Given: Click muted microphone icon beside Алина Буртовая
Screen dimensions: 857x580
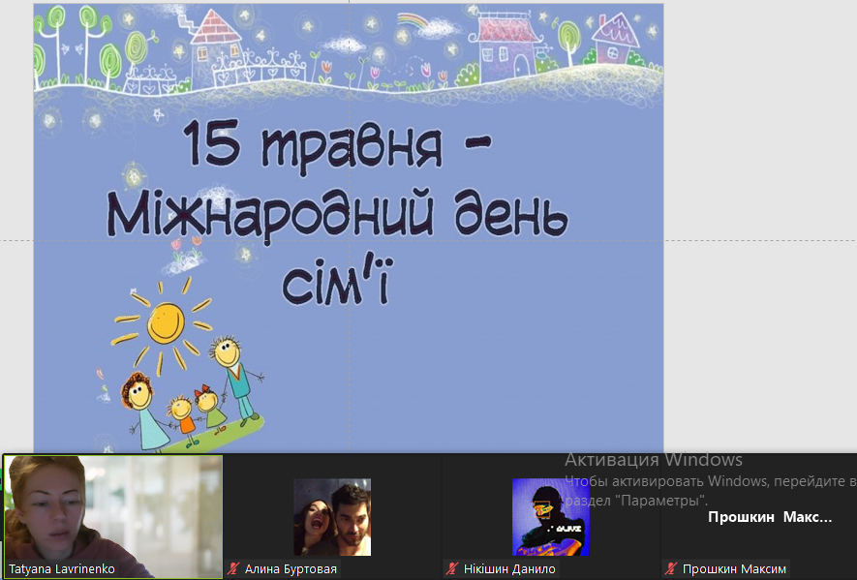Looking at the screenshot, I should tap(232, 569).
